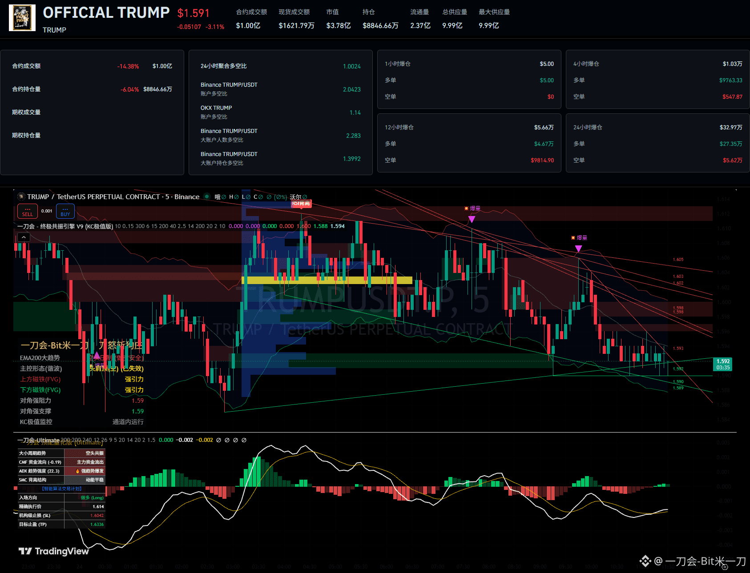Click the 1.3992 ratio value

click(x=352, y=159)
